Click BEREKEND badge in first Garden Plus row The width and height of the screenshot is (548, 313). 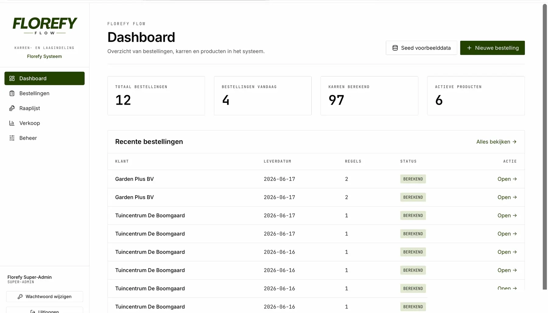[413, 179]
